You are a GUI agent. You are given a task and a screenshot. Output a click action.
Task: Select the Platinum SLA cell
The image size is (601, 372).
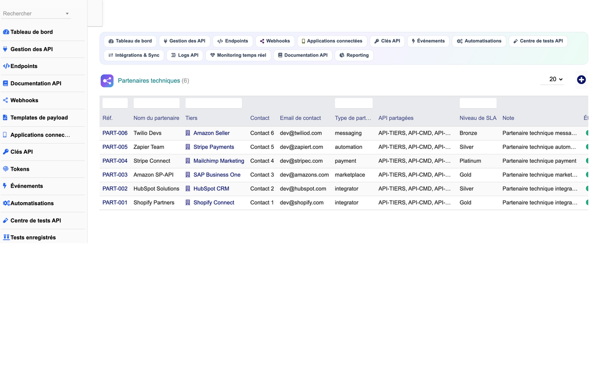click(x=470, y=161)
